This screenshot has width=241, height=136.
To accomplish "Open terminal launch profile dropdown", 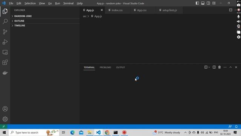I will 209,67.
